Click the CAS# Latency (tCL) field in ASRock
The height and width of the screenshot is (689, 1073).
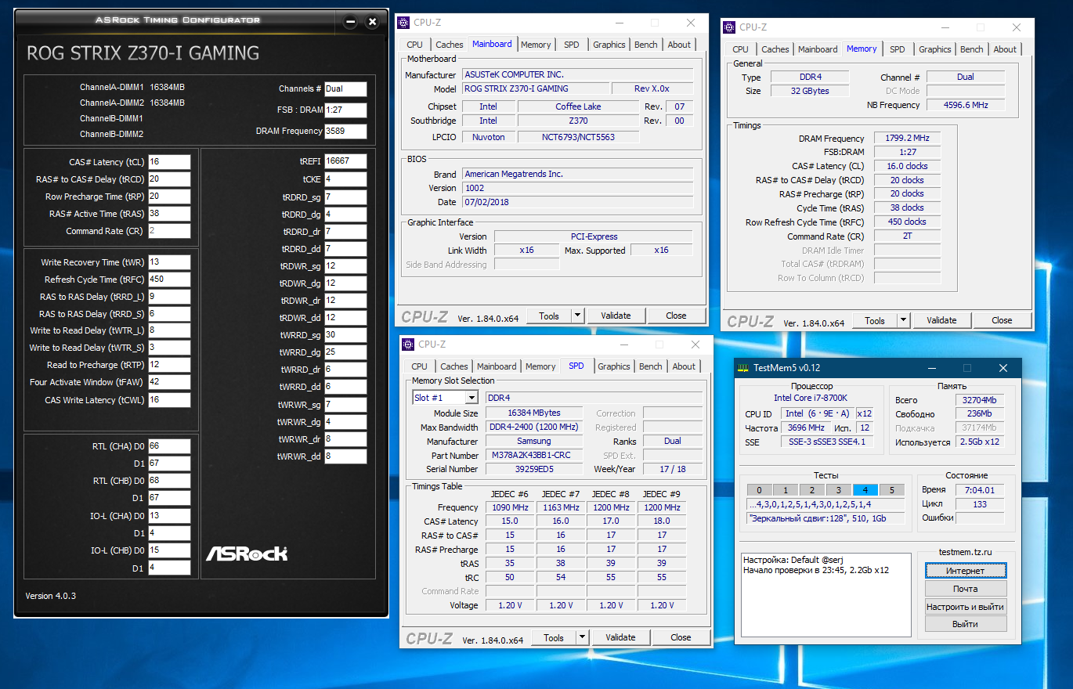[x=169, y=162]
